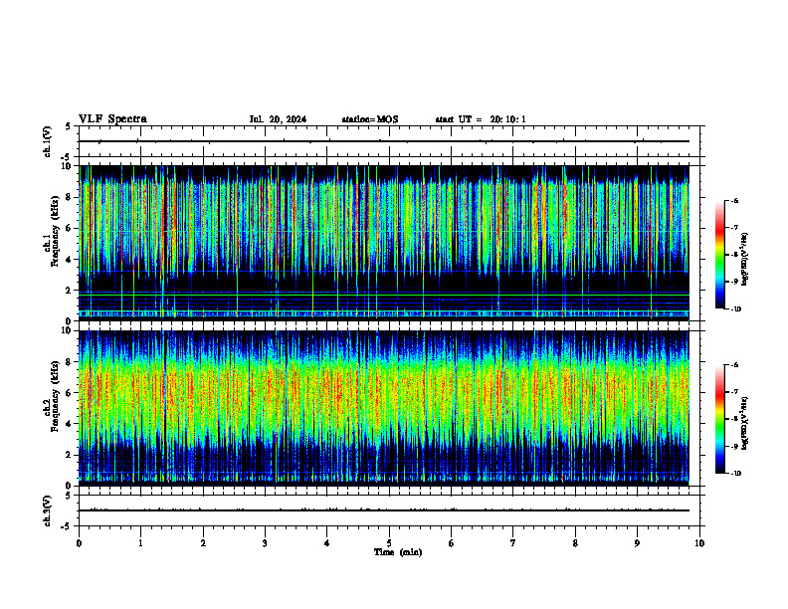Click the time axis tick label "3"
This screenshot has width=788, height=609.
pos(265,543)
